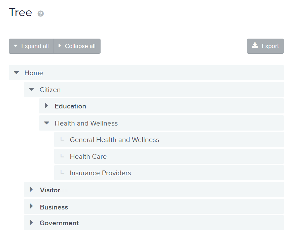Click the Export button label
This screenshot has width=291, height=241.
point(270,46)
